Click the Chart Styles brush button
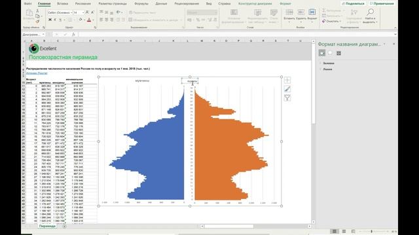 (287, 89)
